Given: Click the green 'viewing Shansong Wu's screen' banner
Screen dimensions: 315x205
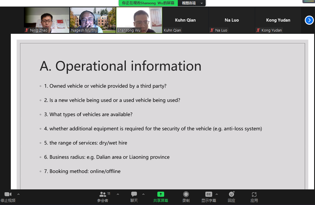Looking at the screenshot, I should click(x=148, y=3).
